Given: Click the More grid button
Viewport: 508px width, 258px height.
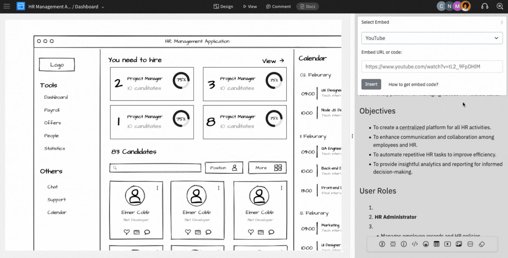Looking at the screenshot, I should tap(267, 167).
